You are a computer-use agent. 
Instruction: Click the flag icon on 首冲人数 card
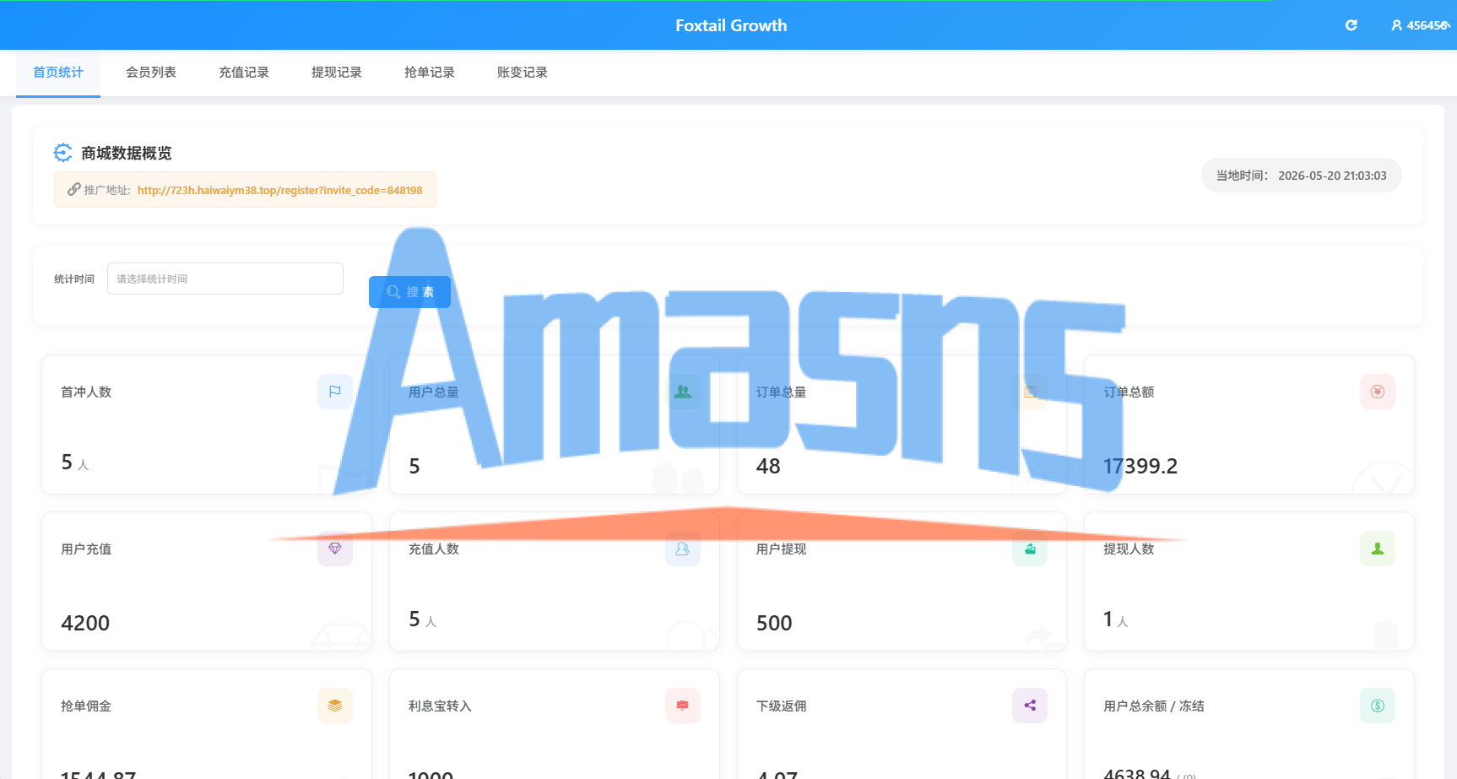(x=335, y=392)
